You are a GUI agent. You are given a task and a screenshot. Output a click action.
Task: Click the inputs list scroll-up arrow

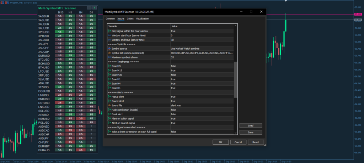(x=235, y=26)
